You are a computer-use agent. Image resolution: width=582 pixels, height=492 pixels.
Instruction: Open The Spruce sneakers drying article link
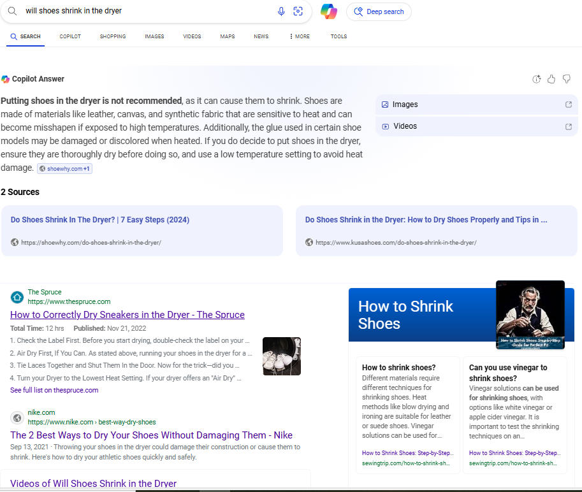(x=127, y=315)
